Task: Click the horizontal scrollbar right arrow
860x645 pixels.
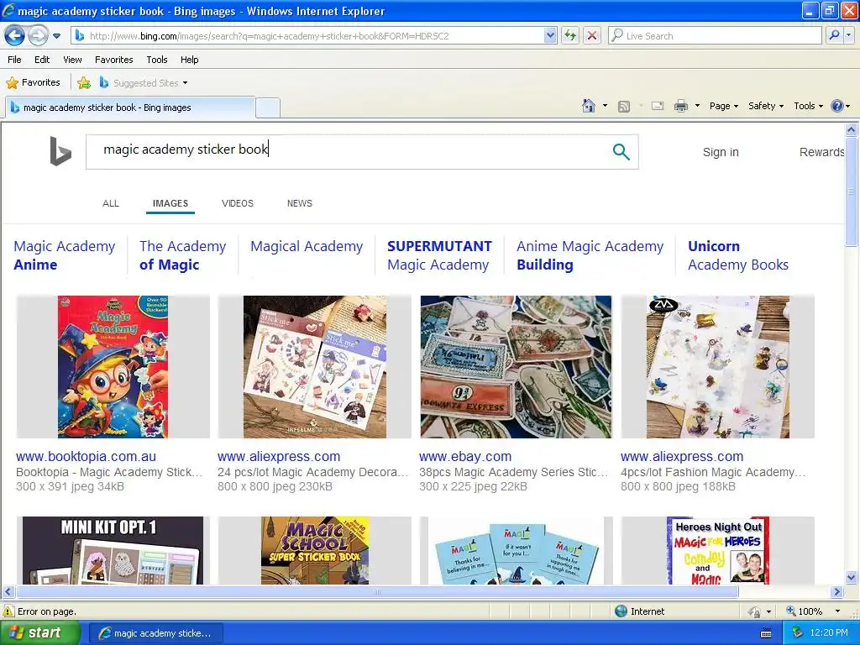Action: click(x=837, y=592)
